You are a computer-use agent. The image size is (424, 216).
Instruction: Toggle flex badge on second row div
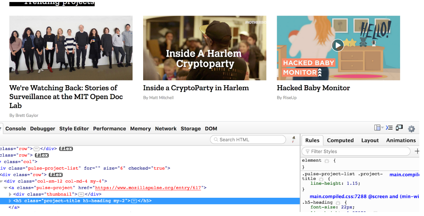[x=42, y=155]
